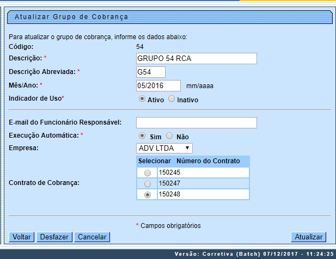Viewport: 336px width, 259px height.
Task: Click the Desfazer button
Action: click(54, 237)
